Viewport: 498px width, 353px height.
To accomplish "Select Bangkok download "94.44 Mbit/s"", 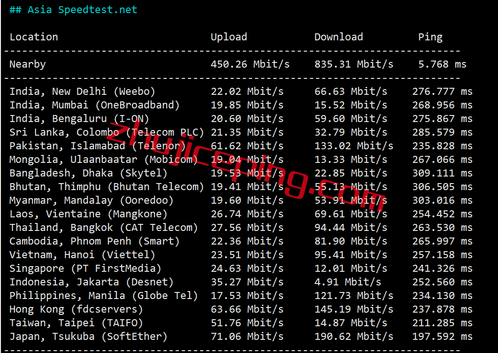I will [351, 228].
